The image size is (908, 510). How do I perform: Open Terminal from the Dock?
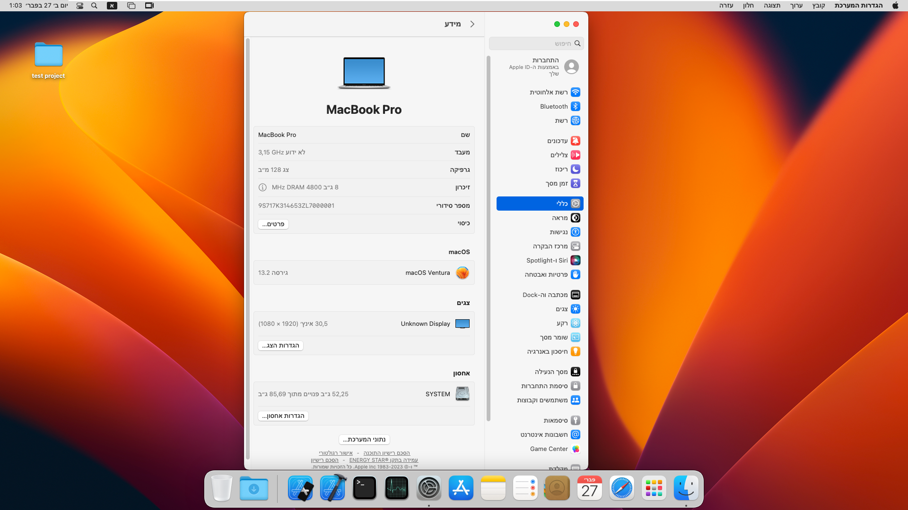[364, 488]
